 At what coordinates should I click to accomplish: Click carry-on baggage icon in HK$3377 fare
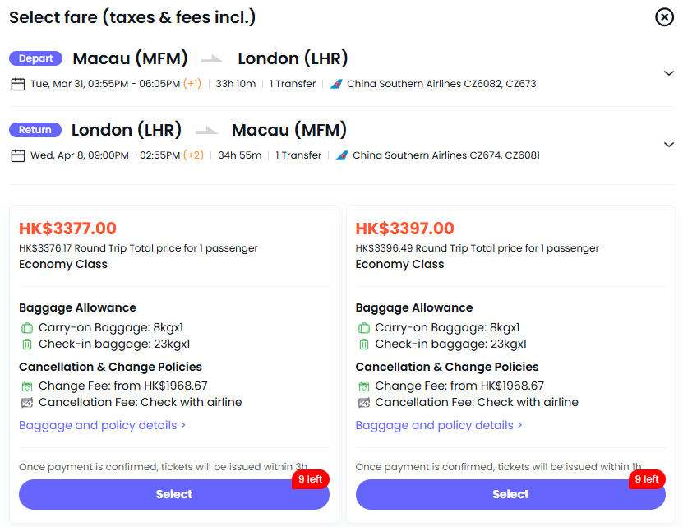(x=27, y=328)
